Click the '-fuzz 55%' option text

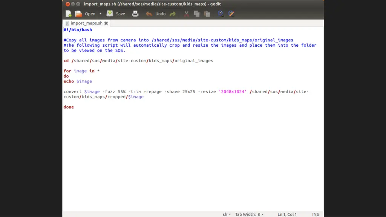pyautogui.click(x=114, y=92)
